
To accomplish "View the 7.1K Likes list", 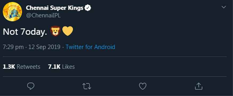I will click(61, 67).
